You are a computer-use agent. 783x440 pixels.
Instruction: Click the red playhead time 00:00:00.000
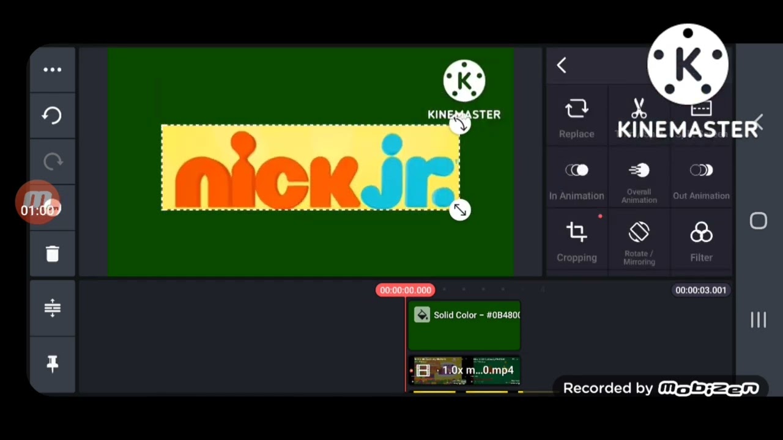coord(405,290)
